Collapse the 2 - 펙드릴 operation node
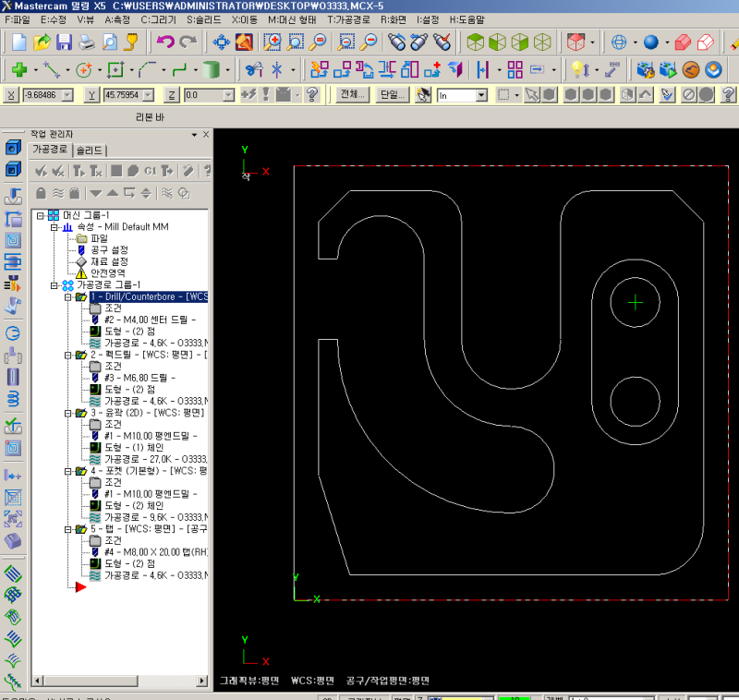Image resolution: width=739 pixels, height=700 pixels. pos(68,356)
